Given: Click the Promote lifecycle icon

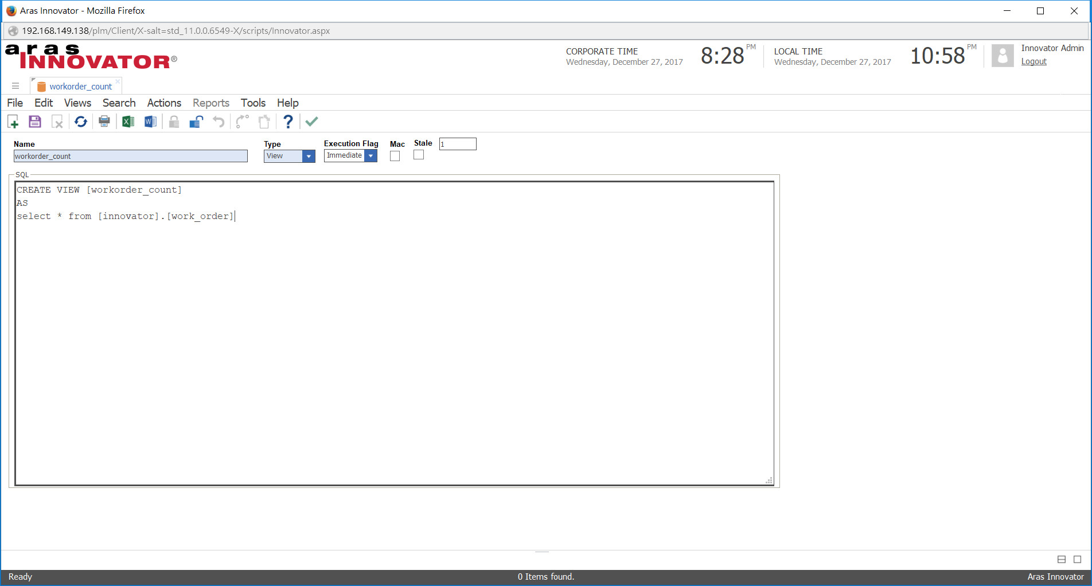Looking at the screenshot, I should (x=242, y=122).
